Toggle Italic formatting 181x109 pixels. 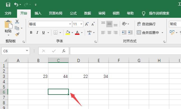pyautogui.click(x=37, y=33)
